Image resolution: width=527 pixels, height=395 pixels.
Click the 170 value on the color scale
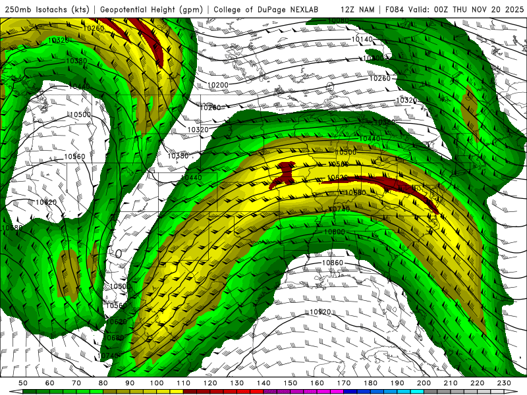tap(344, 383)
